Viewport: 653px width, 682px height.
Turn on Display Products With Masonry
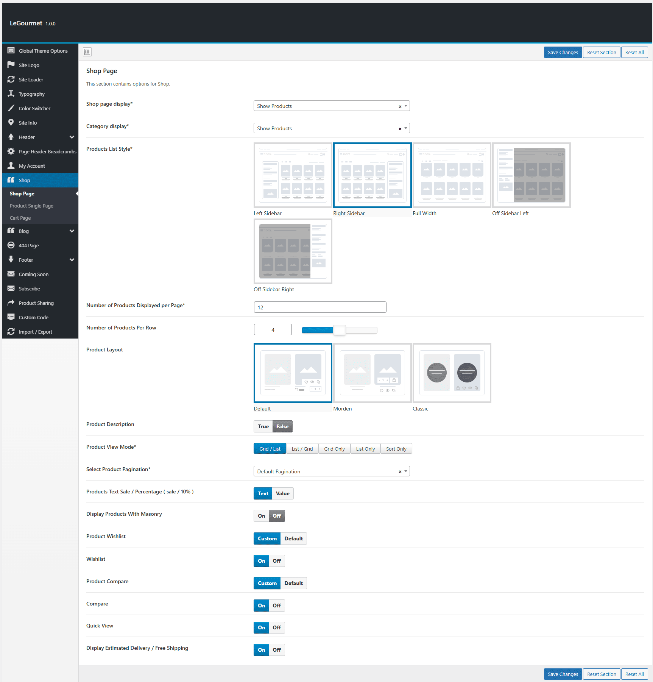point(261,516)
